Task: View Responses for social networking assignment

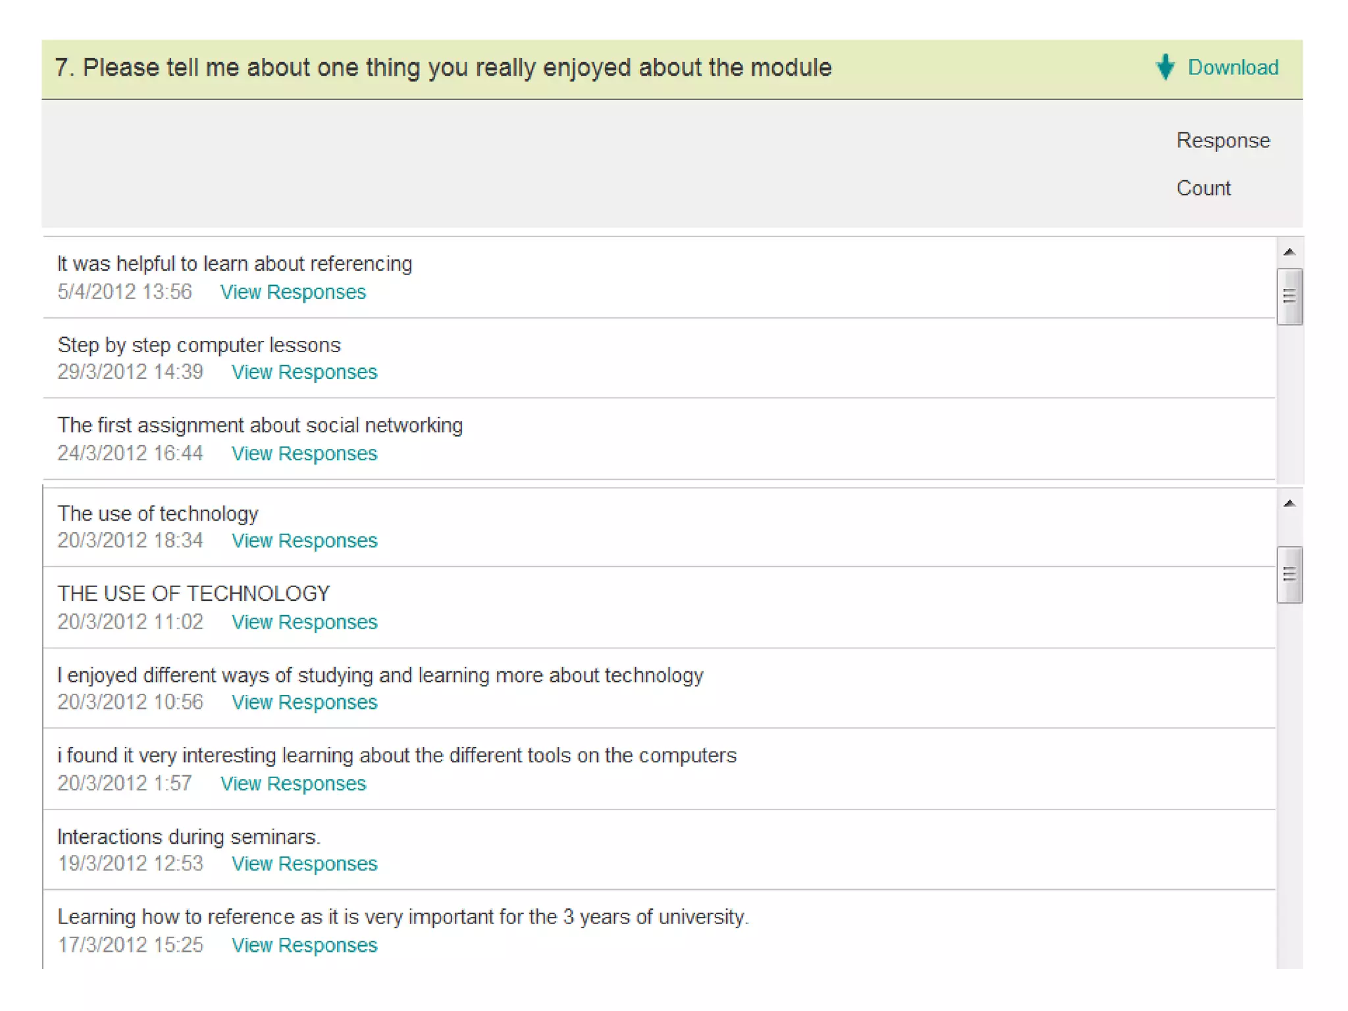Action: pos(304,454)
